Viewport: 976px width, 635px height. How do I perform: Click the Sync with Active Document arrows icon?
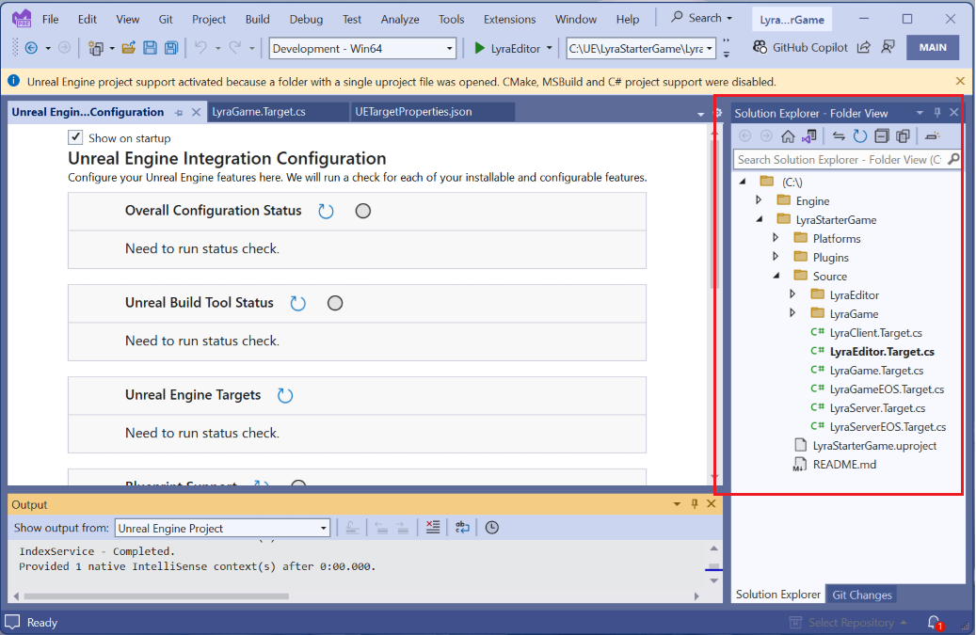839,136
